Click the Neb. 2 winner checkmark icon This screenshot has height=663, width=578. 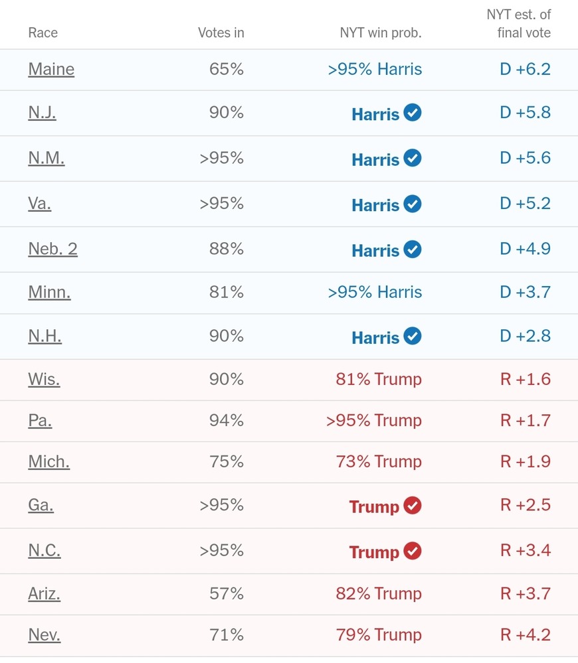pyautogui.click(x=413, y=250)
